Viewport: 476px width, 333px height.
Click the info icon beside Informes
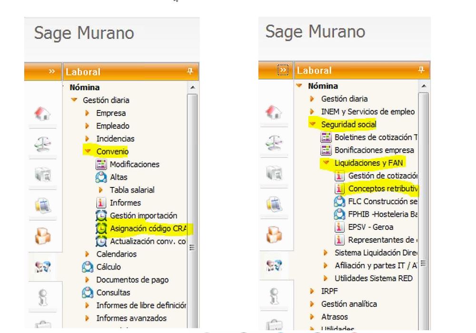[x=101, y=203]
